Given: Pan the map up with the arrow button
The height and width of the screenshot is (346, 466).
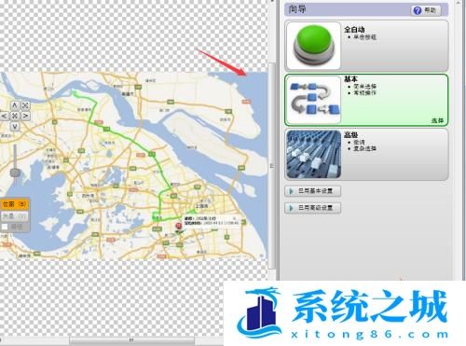Looking at the screenshot, I should click(x=15, y=105).
